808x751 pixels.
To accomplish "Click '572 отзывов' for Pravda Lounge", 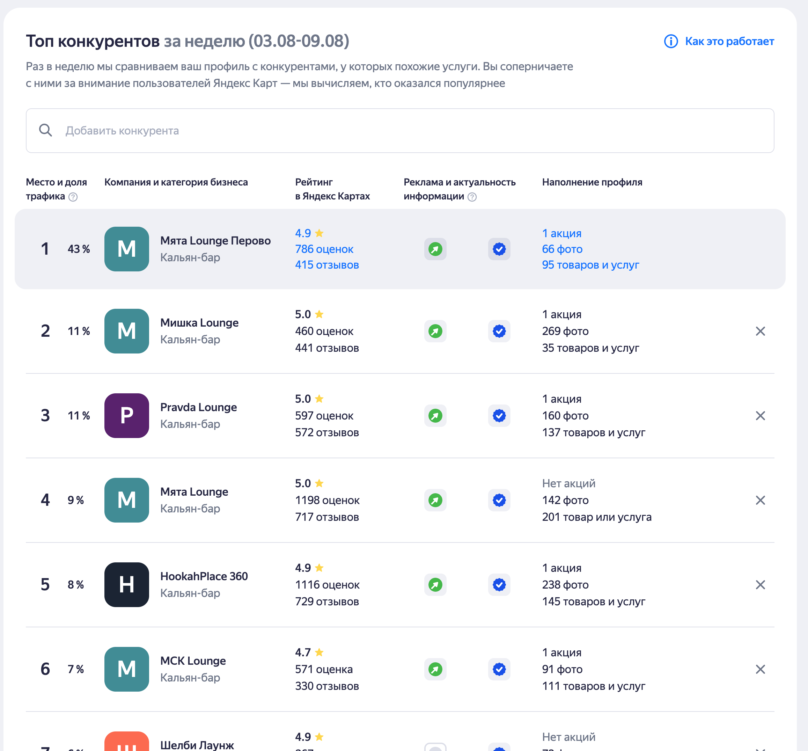I will pos(327,432).
